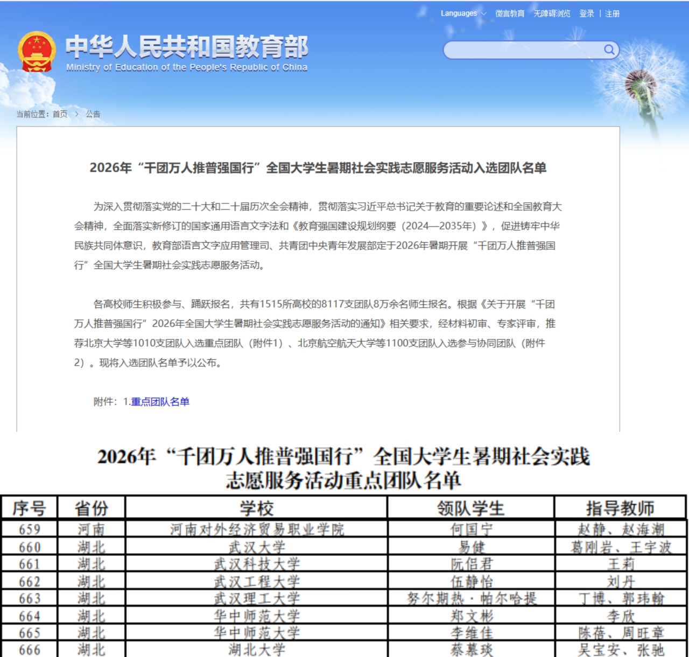This screenshot has width=689, height=657.
Task: Click teacher cell 吴宝安、张驰
Action: 621,650
